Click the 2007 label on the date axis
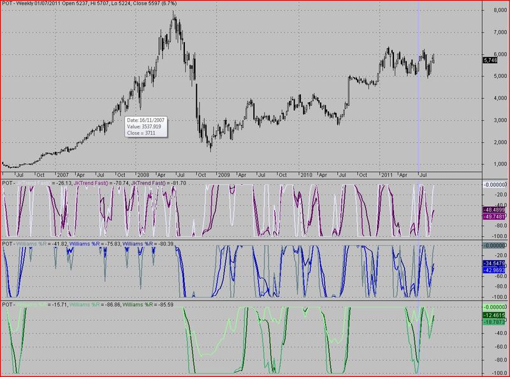 click(x=61, y=174)
